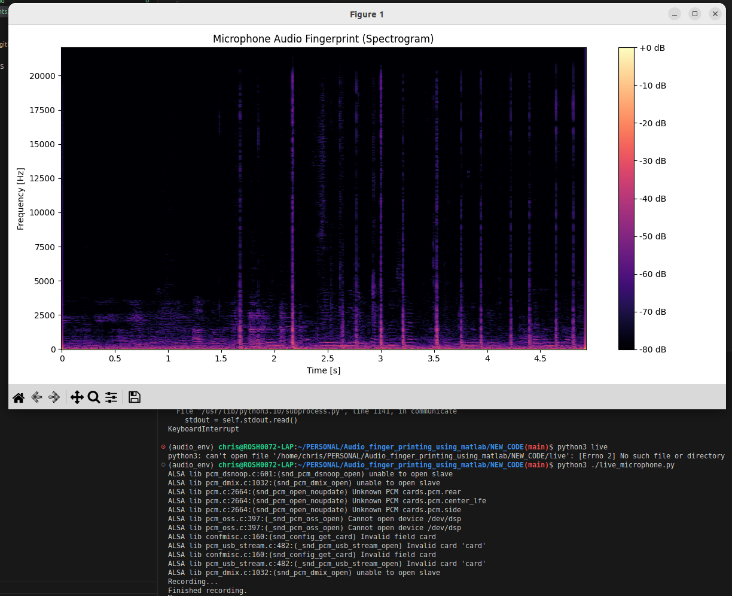Screen dimensions: 732x596
Task: Open the Configure subplots dialog
Action: 111,397
